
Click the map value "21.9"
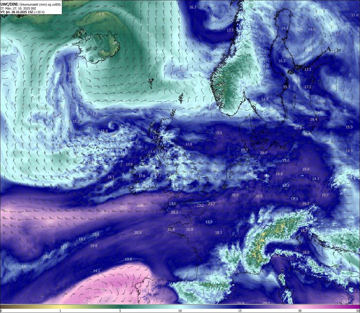point(240,303)
